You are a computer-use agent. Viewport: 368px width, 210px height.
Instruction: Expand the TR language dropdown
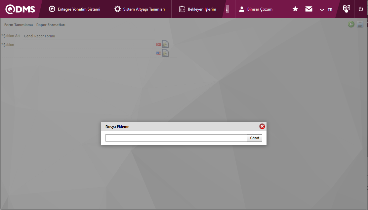(x=326, y=10)
